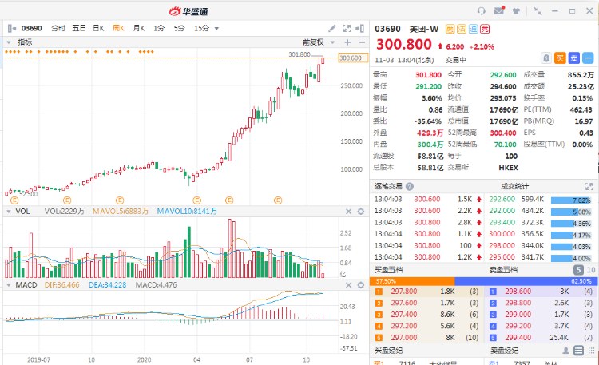
Task: Open more timeframes dropdown after 15分
Action: 216,29
